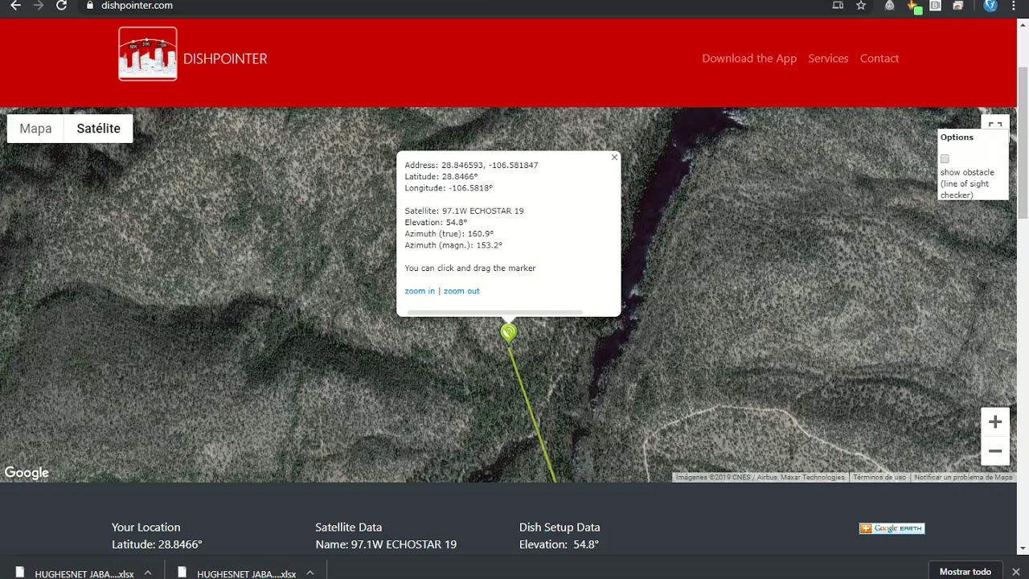Click the second HUGHESNET xlsx download file icon

(182, 573)
